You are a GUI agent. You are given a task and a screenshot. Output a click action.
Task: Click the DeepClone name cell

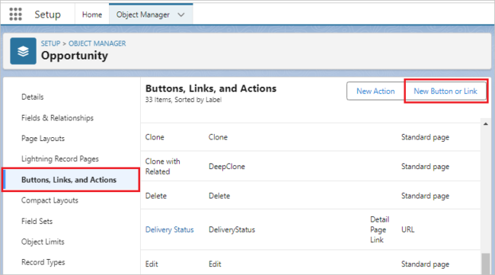click(x=227, y=166)
